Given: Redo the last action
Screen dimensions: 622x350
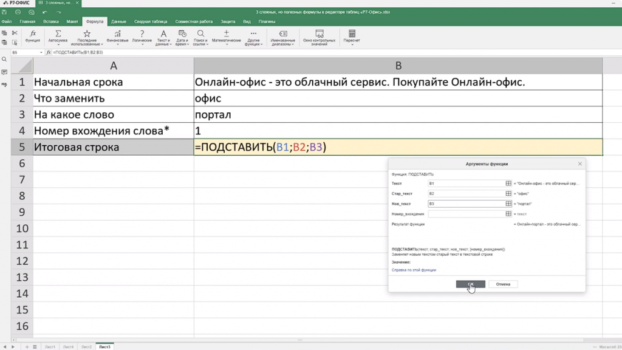Looking at the screenshot, I should tap(58, 12).
